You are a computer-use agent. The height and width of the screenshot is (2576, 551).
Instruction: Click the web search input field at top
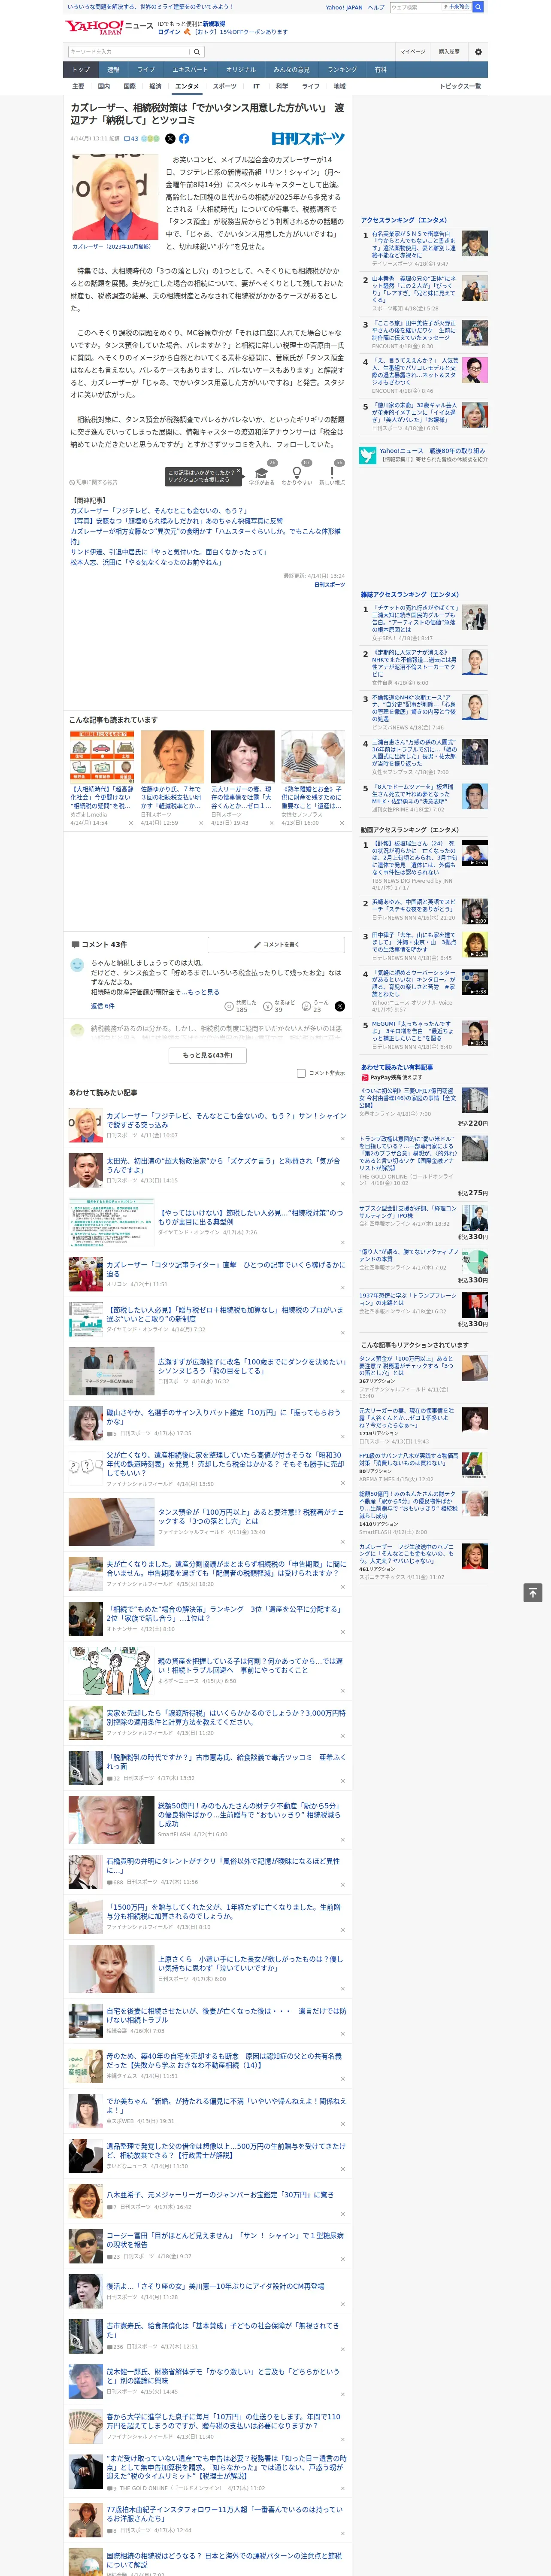click(416, 7)
